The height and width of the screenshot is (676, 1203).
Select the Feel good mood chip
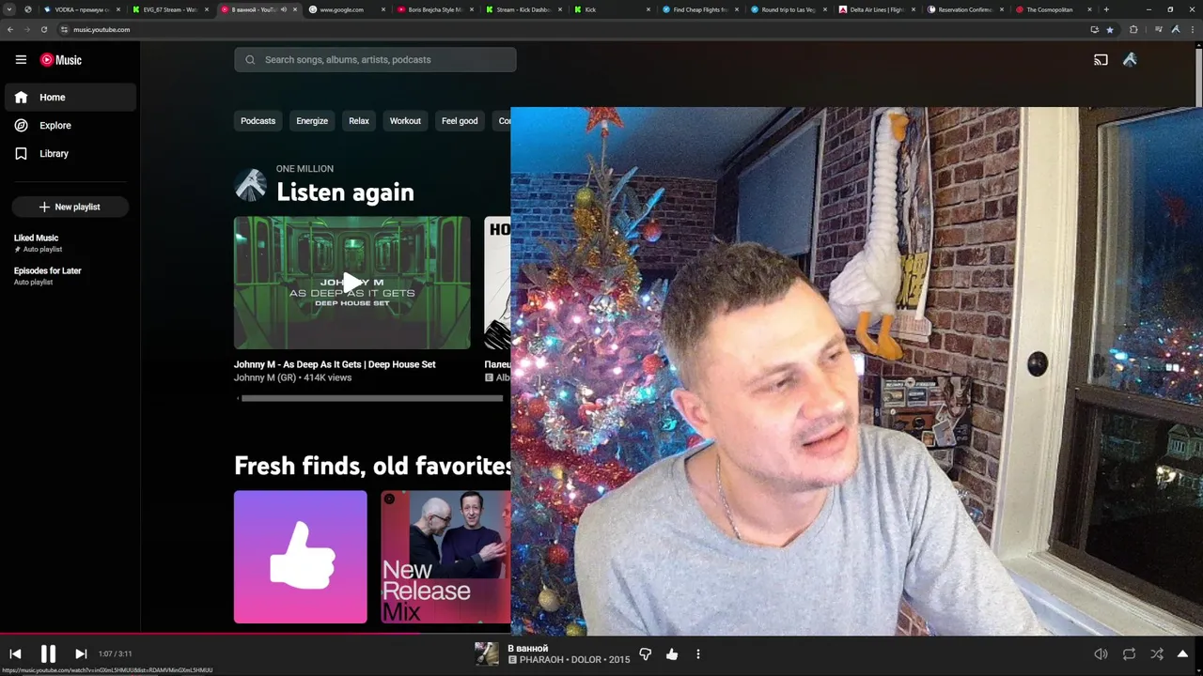[x=460, y=120]
